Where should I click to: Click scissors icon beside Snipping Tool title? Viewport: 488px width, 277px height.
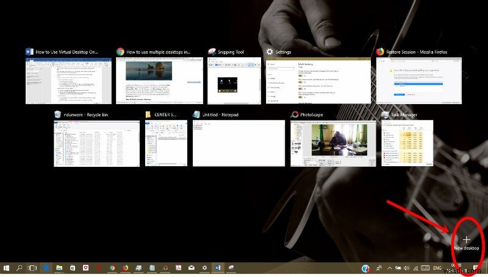212,52
